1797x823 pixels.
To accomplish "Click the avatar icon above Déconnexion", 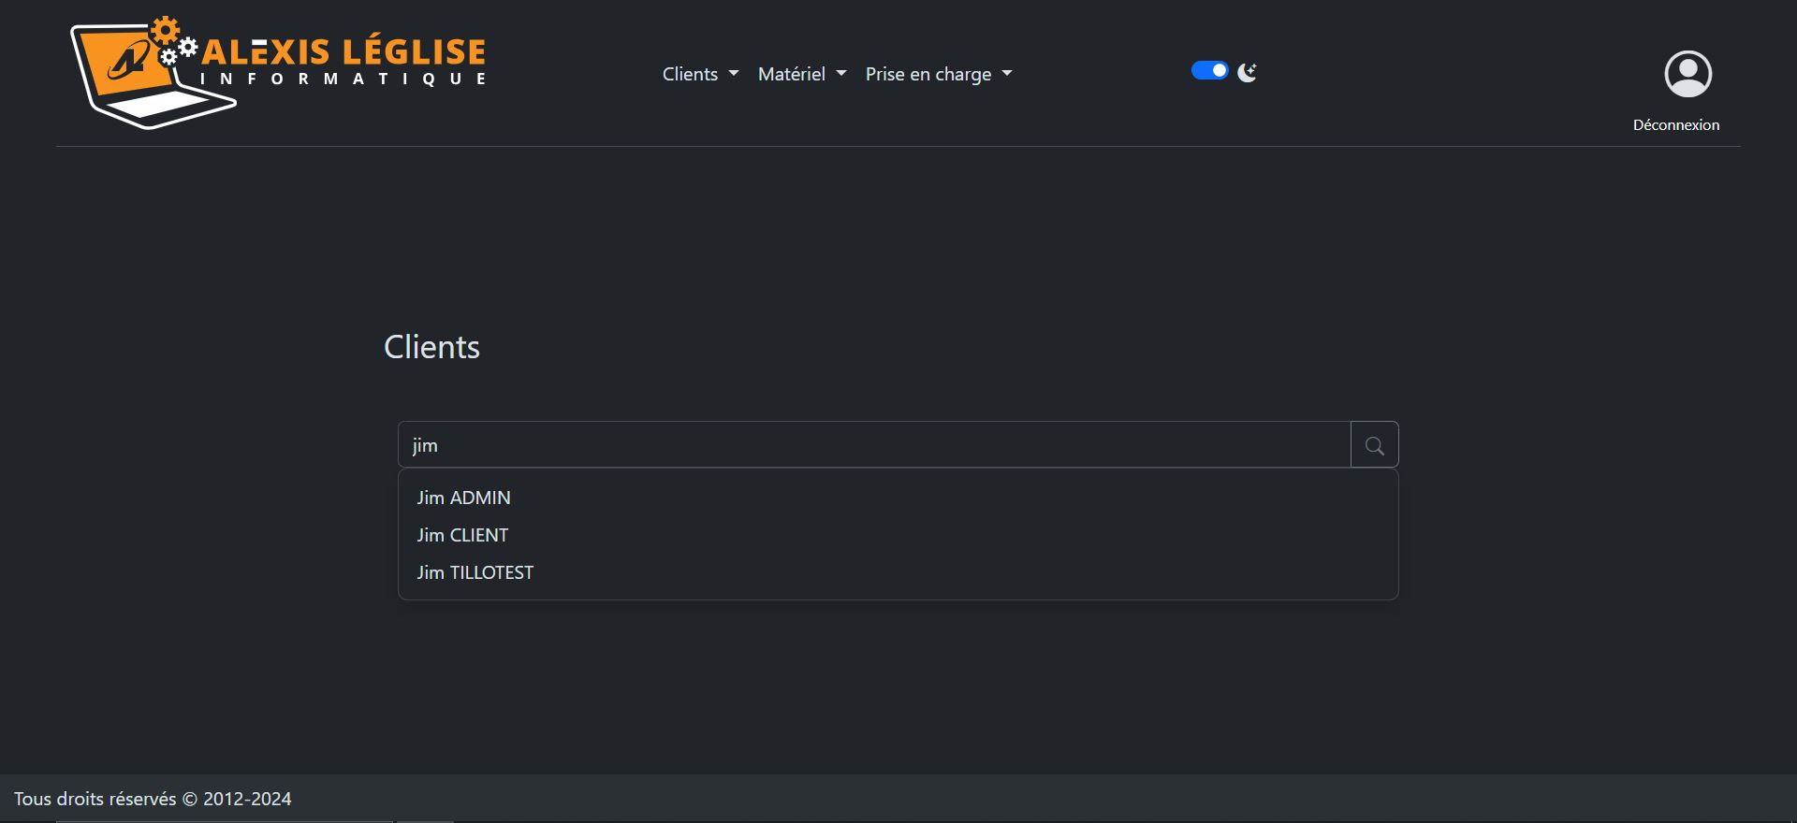I will coord(1688,74).
